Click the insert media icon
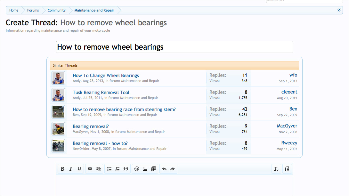This screenshot has width=349, height=196. point(153,169)
